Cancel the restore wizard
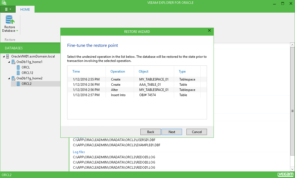The width and height of the screenshot is (295, 178). (x=197, y=132)
